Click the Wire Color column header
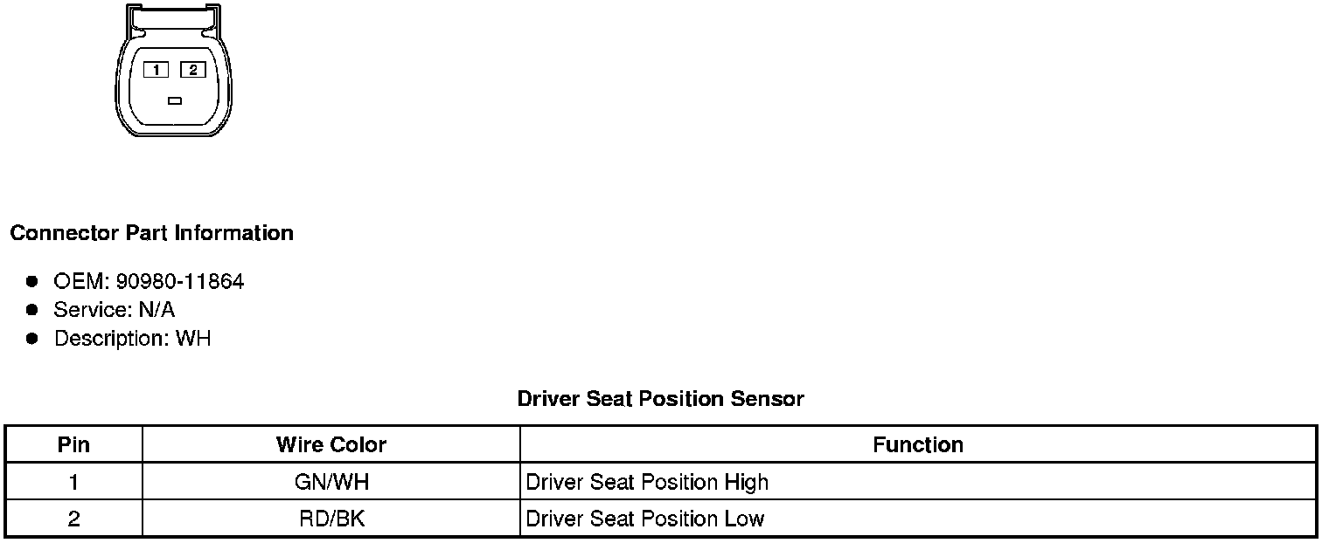The image size is (1329, 543). click(x=331, y=444)
